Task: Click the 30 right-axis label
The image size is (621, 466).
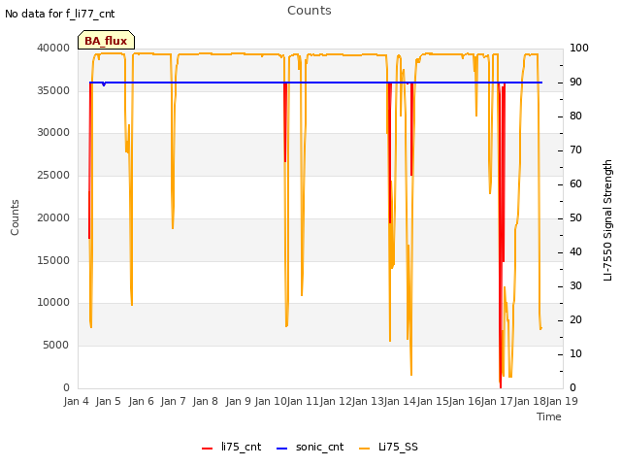Action: pos(575,285)
